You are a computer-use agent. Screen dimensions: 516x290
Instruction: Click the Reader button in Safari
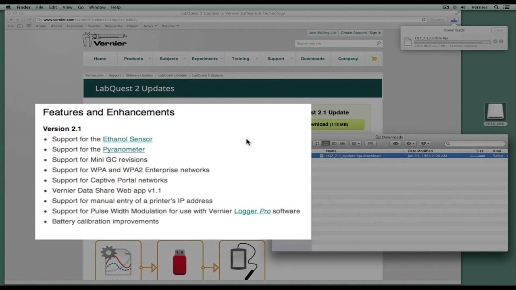coord(437,19)
